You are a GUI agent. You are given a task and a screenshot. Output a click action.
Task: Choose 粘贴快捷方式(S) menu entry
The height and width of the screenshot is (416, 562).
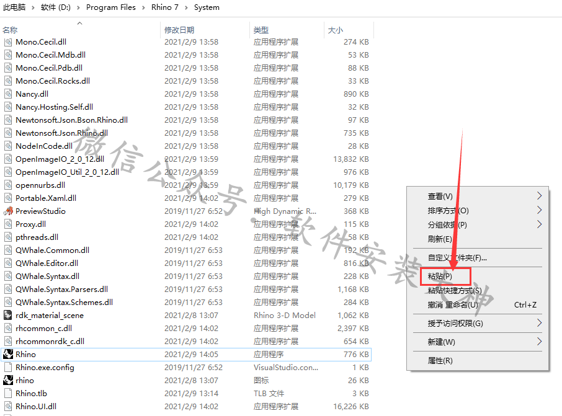click(455, 290)
